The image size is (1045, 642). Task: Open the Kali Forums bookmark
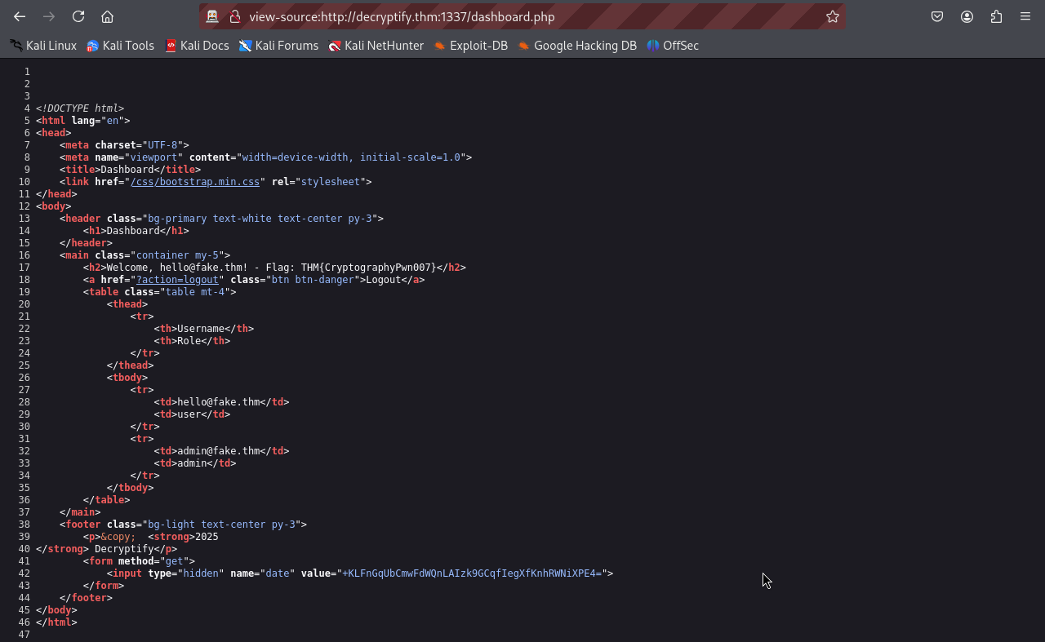[x=278, y=46]
